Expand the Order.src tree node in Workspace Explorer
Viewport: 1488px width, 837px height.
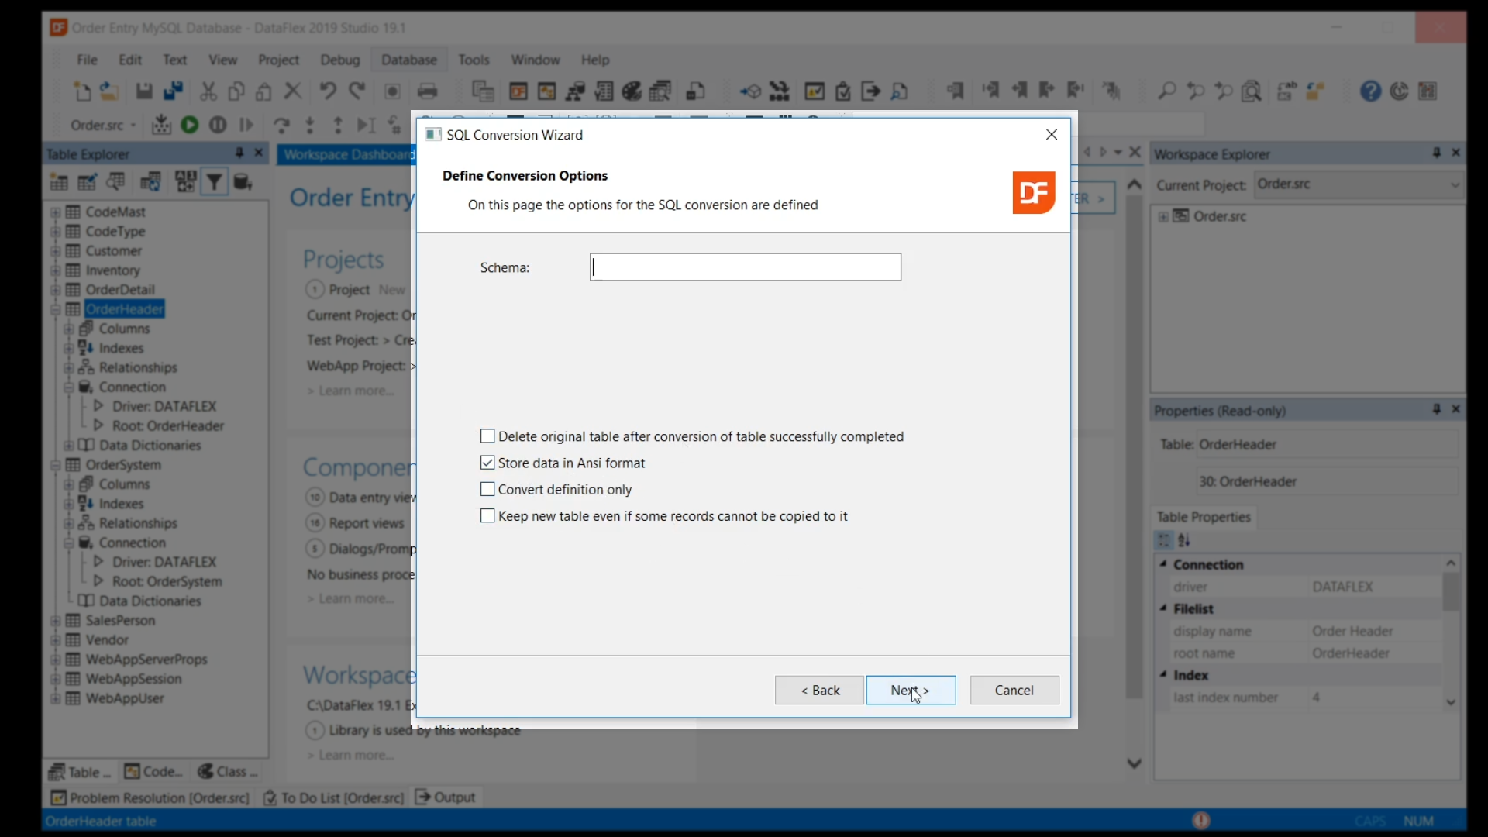(1162, 216)
